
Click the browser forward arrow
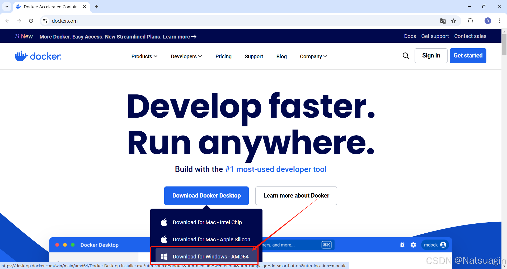(x=19, y=21)
